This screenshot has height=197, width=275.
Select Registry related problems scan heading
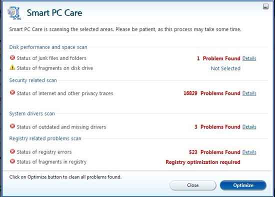pyautogui.click(x=45, y=138)
